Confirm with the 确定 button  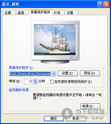coord(54,119)
